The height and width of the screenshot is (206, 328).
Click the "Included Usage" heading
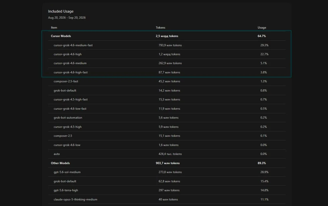[x=61, y=11]
